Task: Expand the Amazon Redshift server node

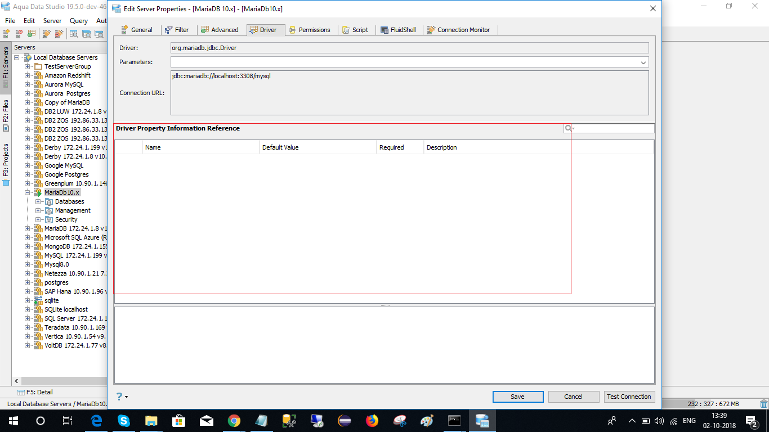Action: (x=28, y=75)
